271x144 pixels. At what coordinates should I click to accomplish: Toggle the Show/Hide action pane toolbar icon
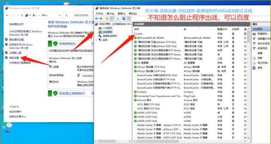point(128,18)
